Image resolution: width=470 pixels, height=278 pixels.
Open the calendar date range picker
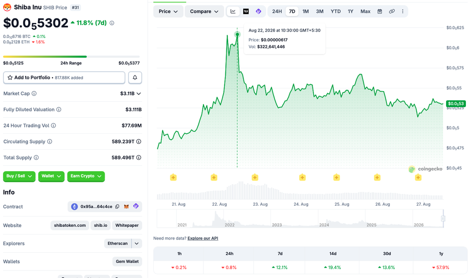tap(380, 11)
